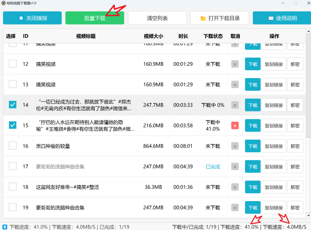The height and width of the screenshot is (230, 311).
Task: Click the cancel X icon for video 12
Action: pos(235,64)
